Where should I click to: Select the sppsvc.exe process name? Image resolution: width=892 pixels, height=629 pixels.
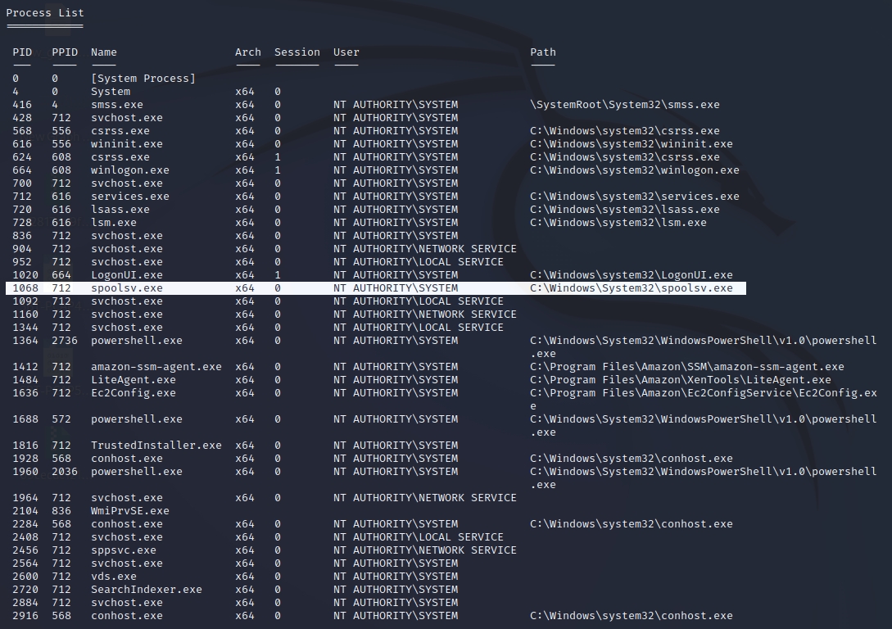click(124, 550)
